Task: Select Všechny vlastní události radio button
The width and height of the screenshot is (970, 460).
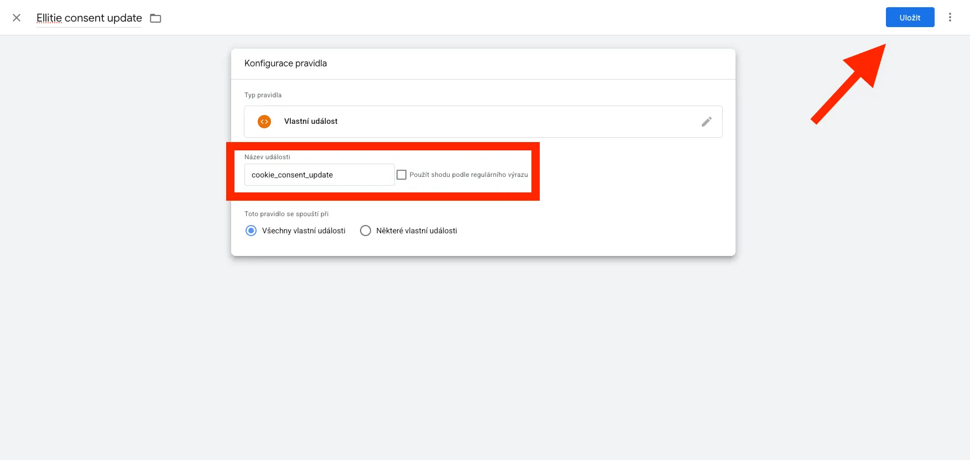Action: [x=251, y=231]
